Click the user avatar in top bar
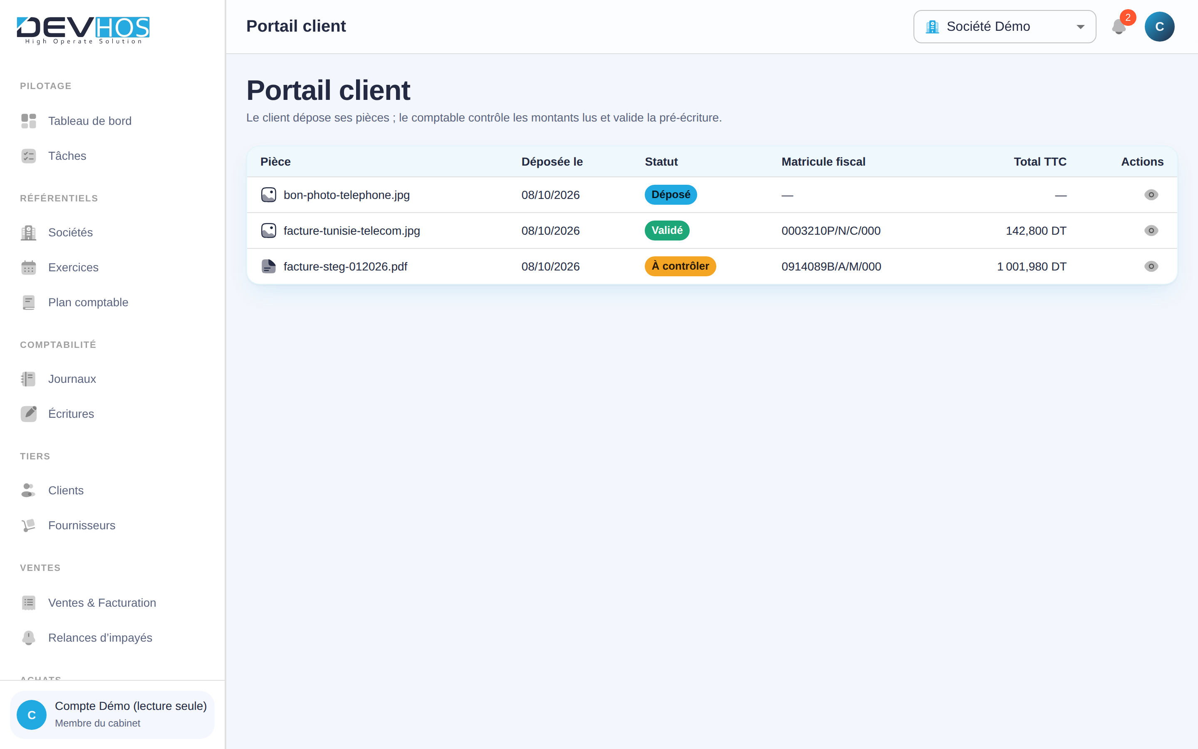This screenshot has width=1198, height=749. click(1159, 27)
